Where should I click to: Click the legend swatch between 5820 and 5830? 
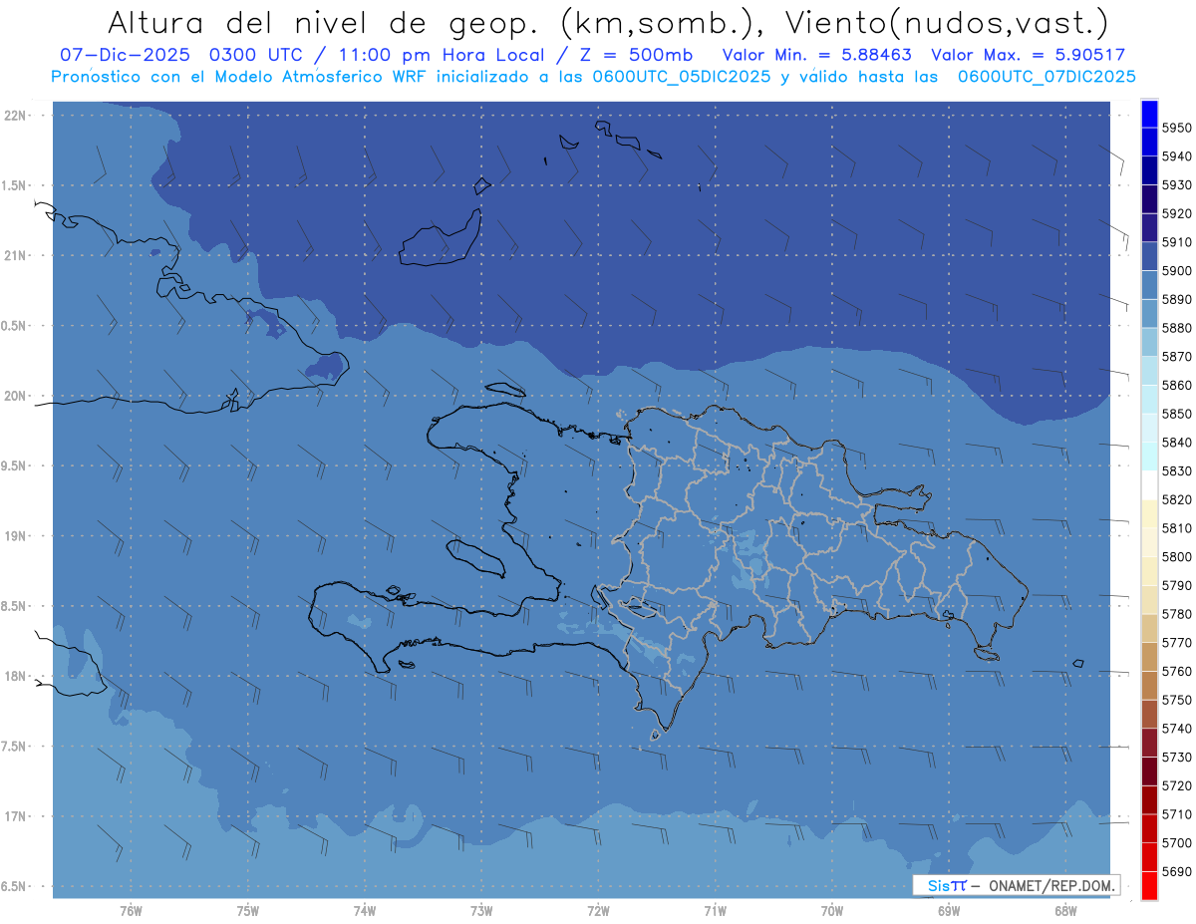click(x=1149, y=485)
